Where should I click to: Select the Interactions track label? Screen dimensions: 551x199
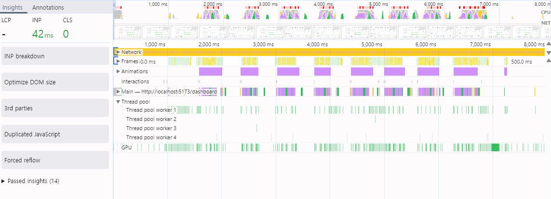click(x=135, y=81)
